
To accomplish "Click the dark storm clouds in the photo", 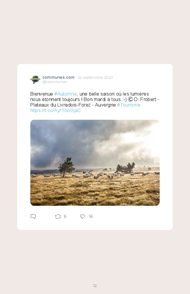I will click(x=73, y=141).
